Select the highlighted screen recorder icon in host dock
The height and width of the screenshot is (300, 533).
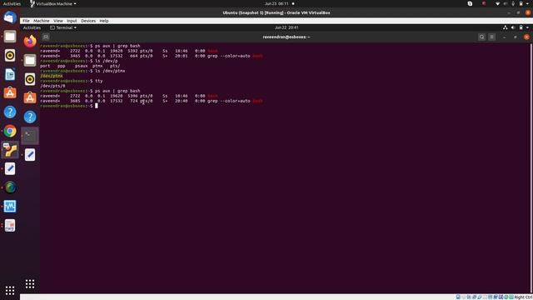click(x=10, y=150)
